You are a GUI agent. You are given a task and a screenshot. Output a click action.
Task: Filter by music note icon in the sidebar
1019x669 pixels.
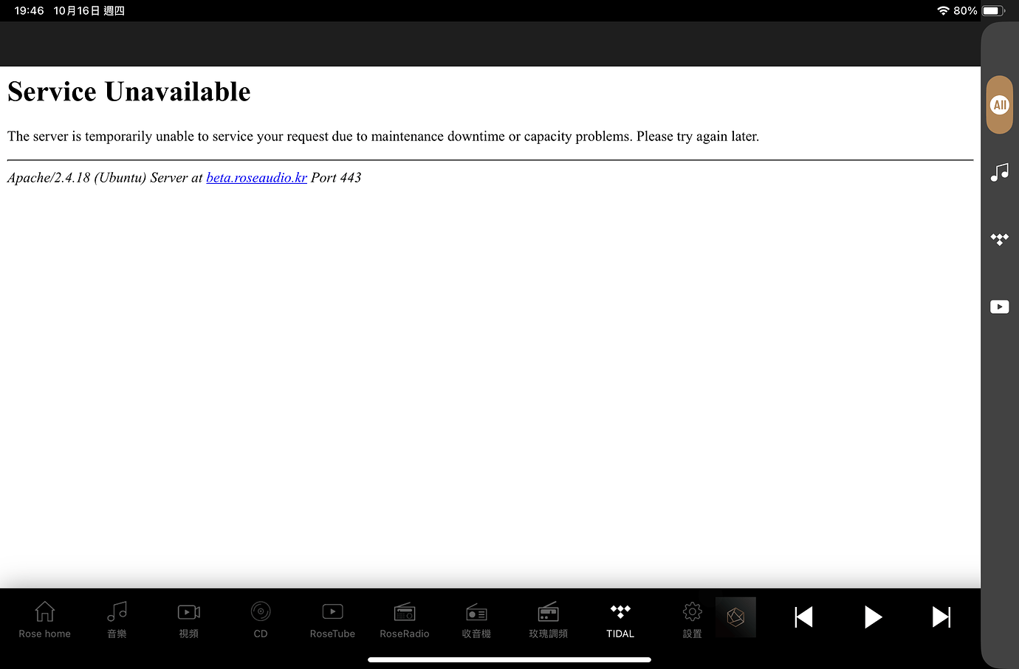coord(999,173)
